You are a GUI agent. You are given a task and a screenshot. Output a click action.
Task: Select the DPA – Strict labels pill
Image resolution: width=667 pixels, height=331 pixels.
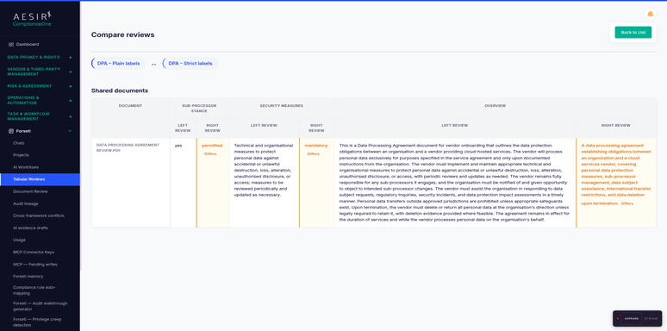click(x=190, y=64)
